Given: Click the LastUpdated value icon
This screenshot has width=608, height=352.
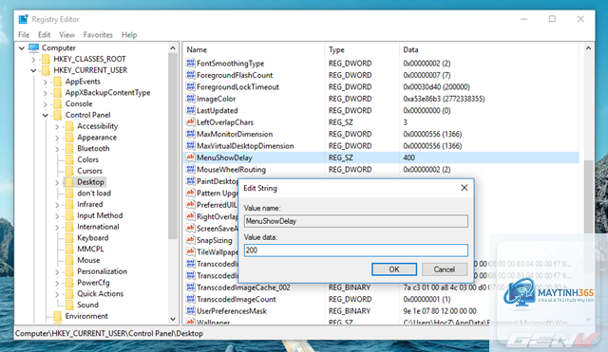Looking at the screenshot, I should click(x=190, y=110).
